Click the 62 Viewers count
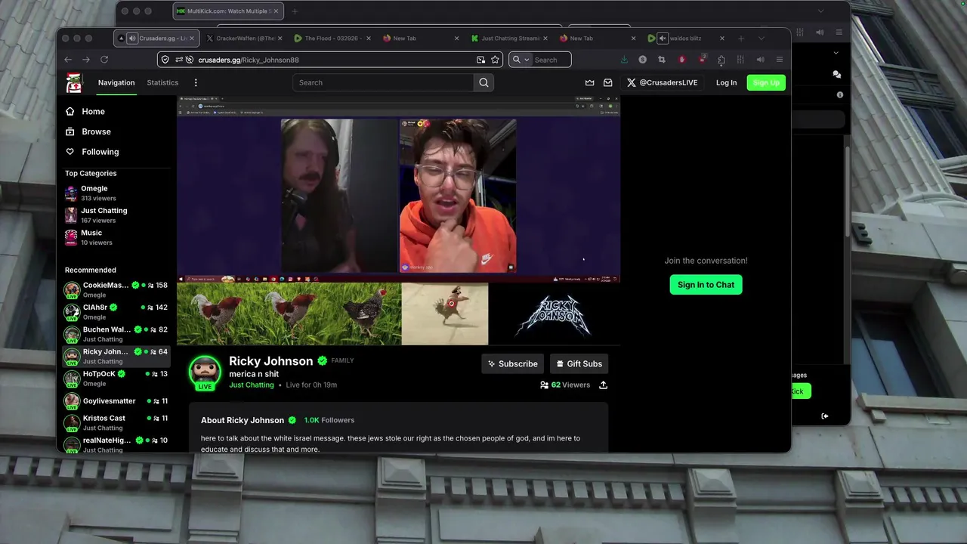 pos(565,385)
